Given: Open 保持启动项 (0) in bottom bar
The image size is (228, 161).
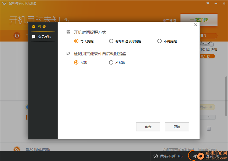Looking at the screenshot, I should click(168, 156).
